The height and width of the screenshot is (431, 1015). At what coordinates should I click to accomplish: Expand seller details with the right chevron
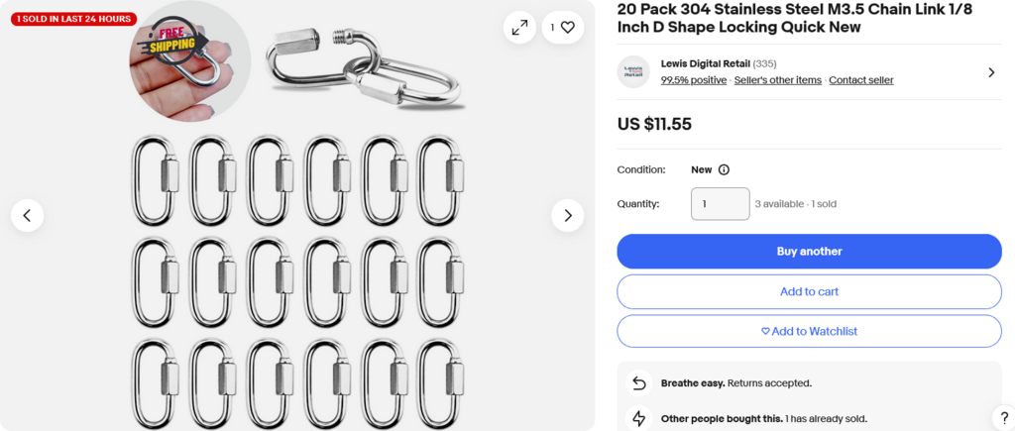click(991, 72)
